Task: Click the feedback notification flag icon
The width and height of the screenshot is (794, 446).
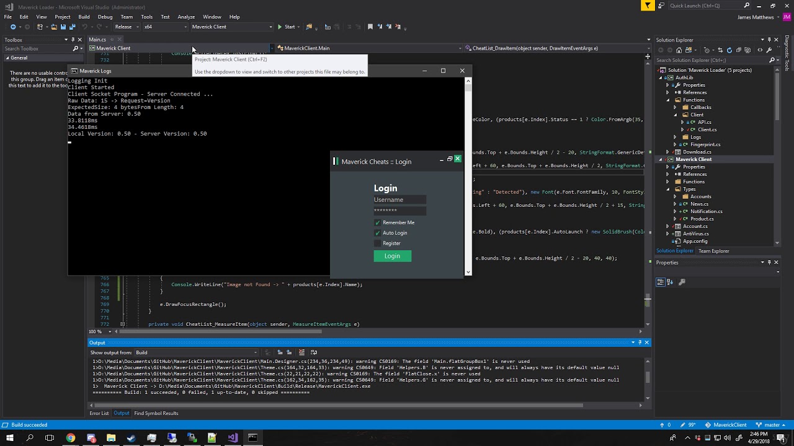Action: pos(648,6)
